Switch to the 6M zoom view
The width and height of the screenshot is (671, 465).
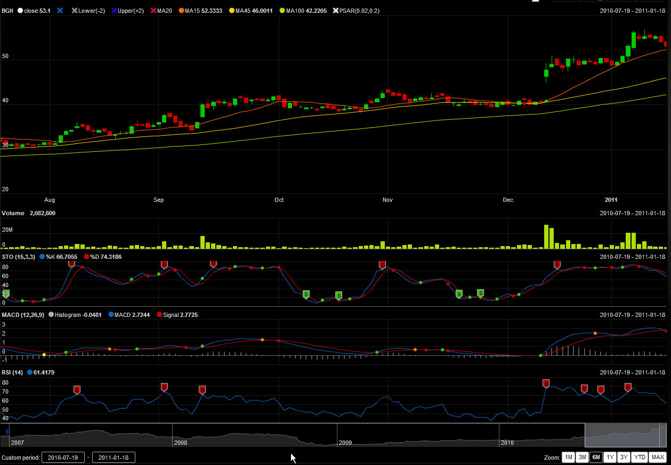coord(596,457)
